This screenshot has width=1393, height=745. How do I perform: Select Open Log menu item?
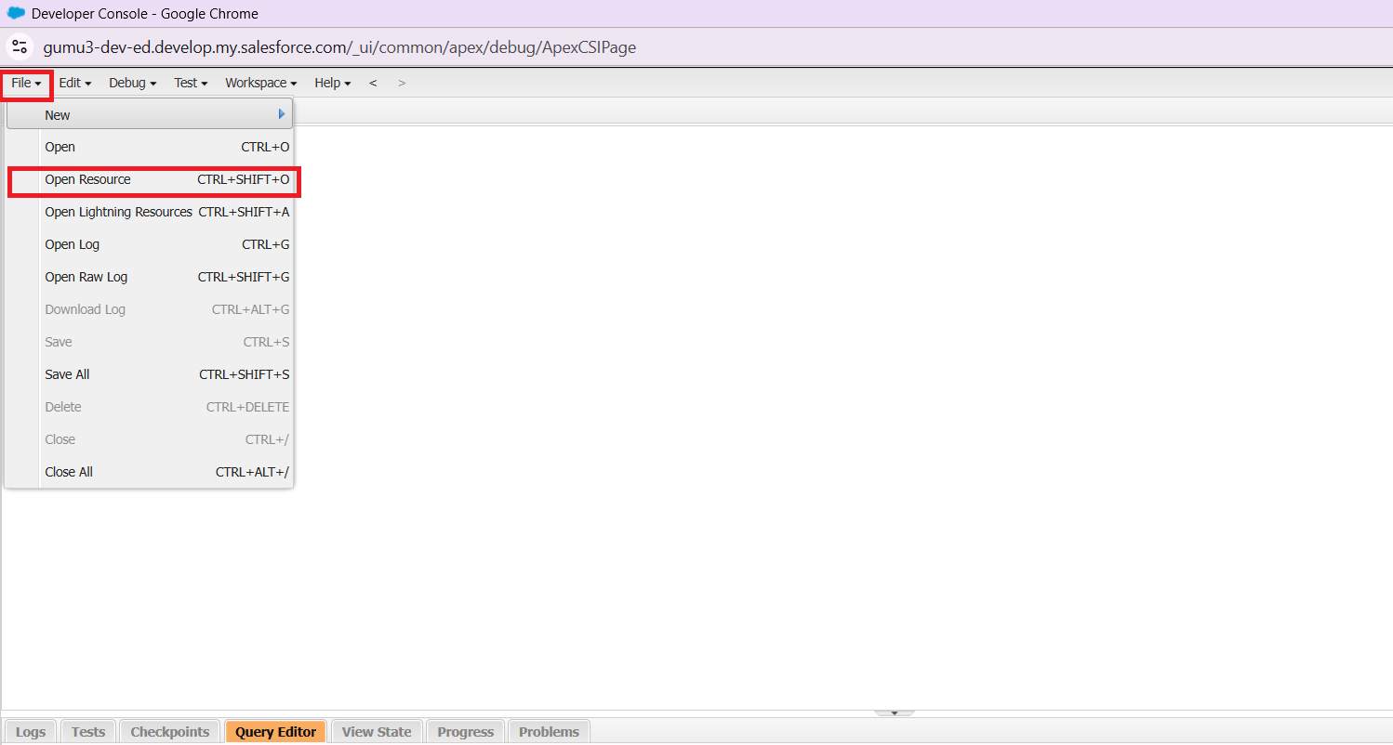point(73,244)
